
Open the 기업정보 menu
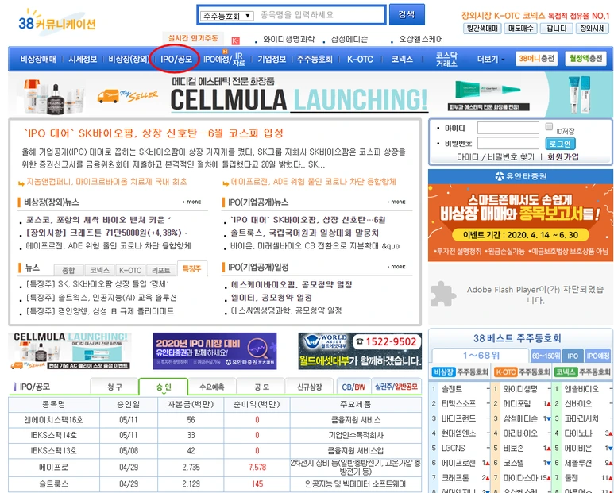point(272,59)
